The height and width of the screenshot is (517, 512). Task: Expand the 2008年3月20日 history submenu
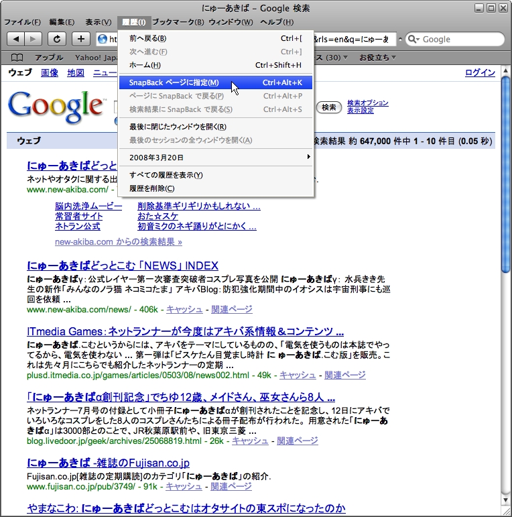coord(216,158)
